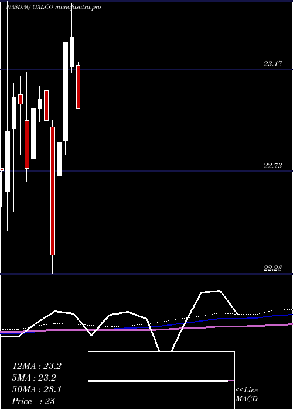Click the 23.17 price level label
Viewport: 293px width, 410px height.
[272, 63]
